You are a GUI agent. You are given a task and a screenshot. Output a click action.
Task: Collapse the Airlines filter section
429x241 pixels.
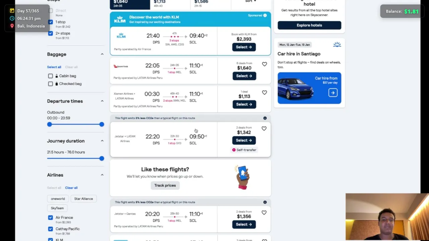pyautogui.click(x=102, y=175)
